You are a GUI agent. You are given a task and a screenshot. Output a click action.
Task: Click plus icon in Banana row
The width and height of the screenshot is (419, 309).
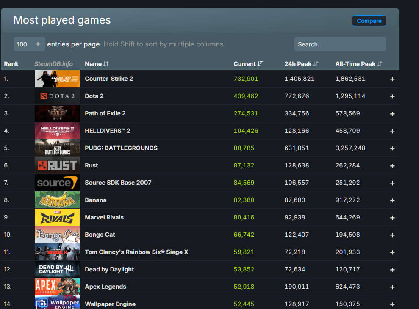point(392,200)
